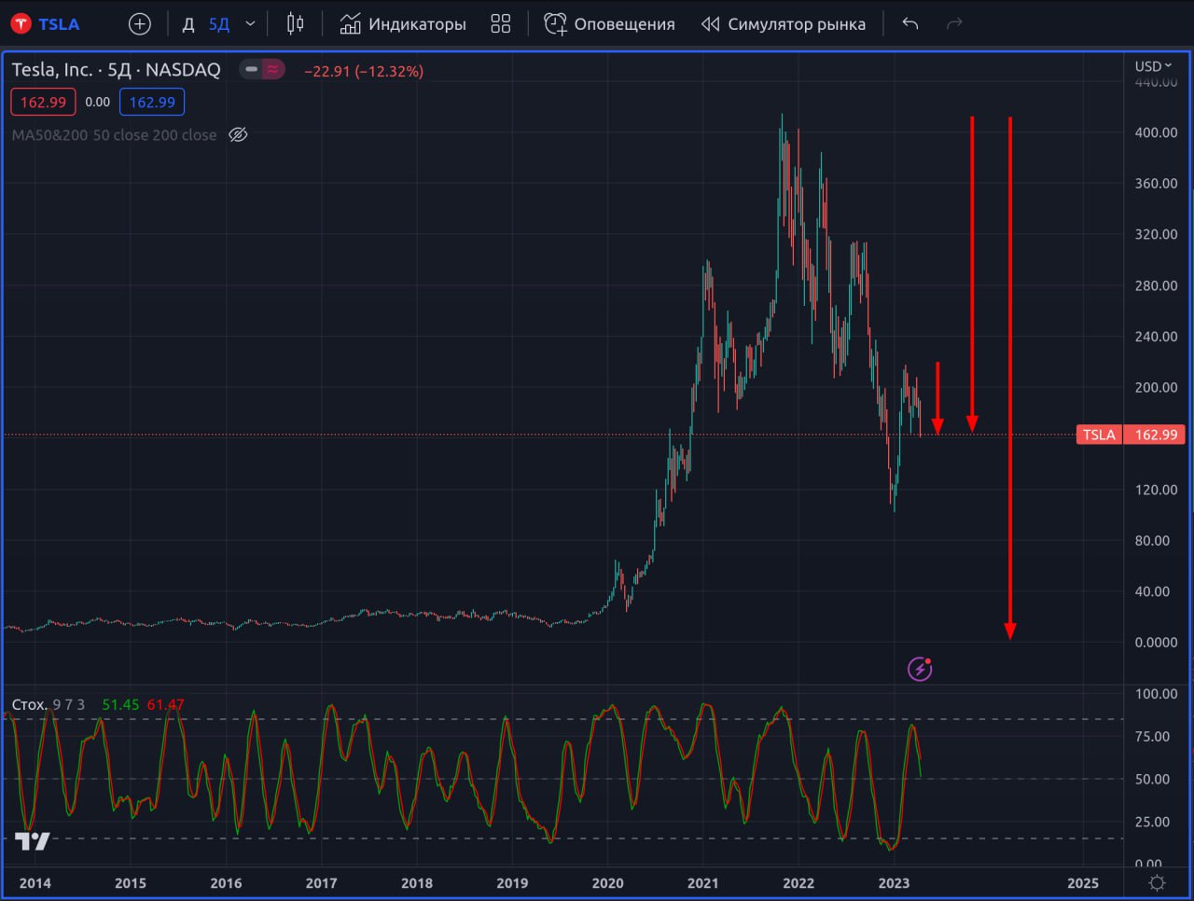Click the add symbol plus icon
This screenshot has height=901, width=1194.
[140, 23]
